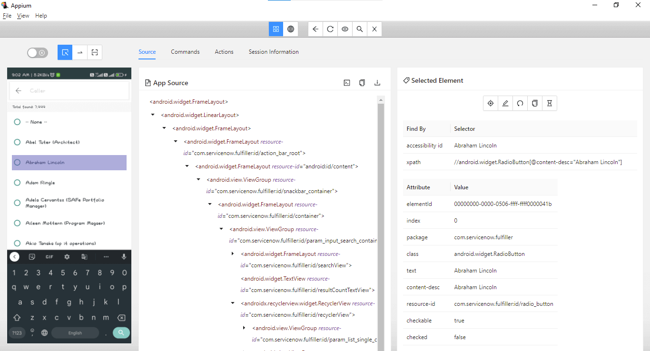The width and height of the screenshot is (650, 351).
Task: Toggle the element highlighter switch
Action: 37,53
